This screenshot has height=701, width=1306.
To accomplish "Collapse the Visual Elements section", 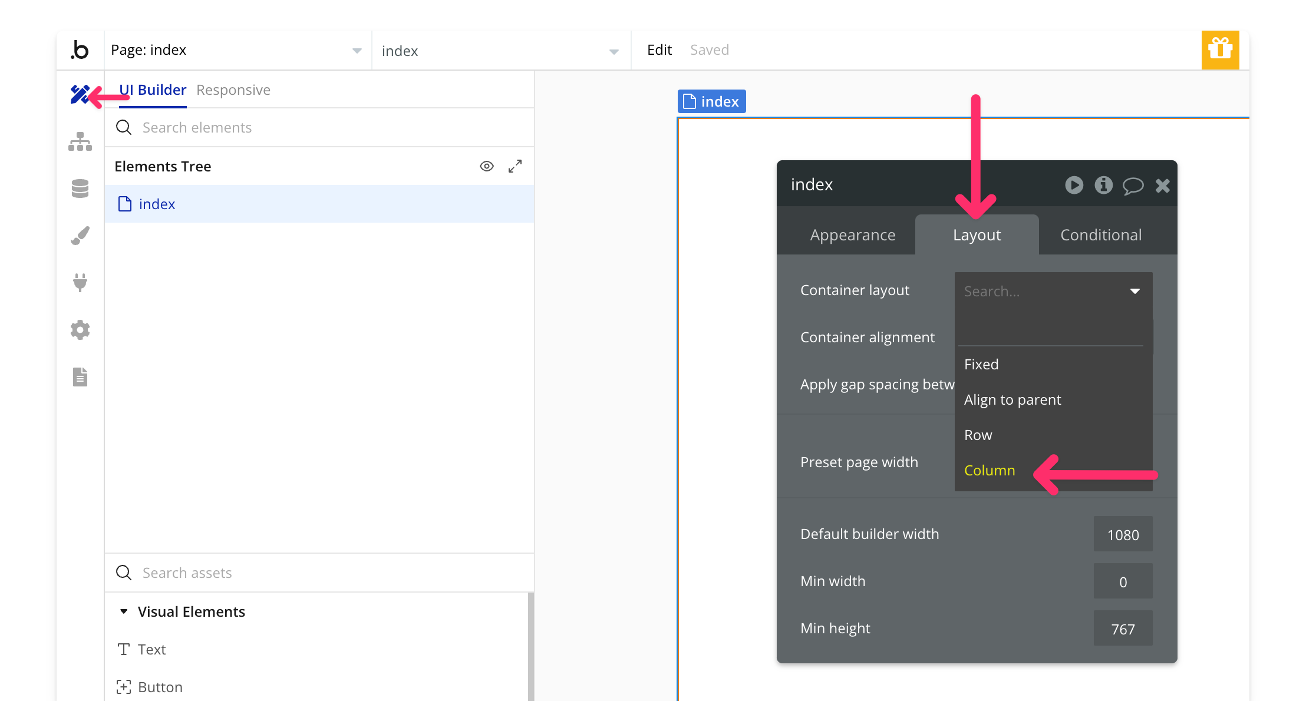I will pyautogui.click(x=124, y=611).
